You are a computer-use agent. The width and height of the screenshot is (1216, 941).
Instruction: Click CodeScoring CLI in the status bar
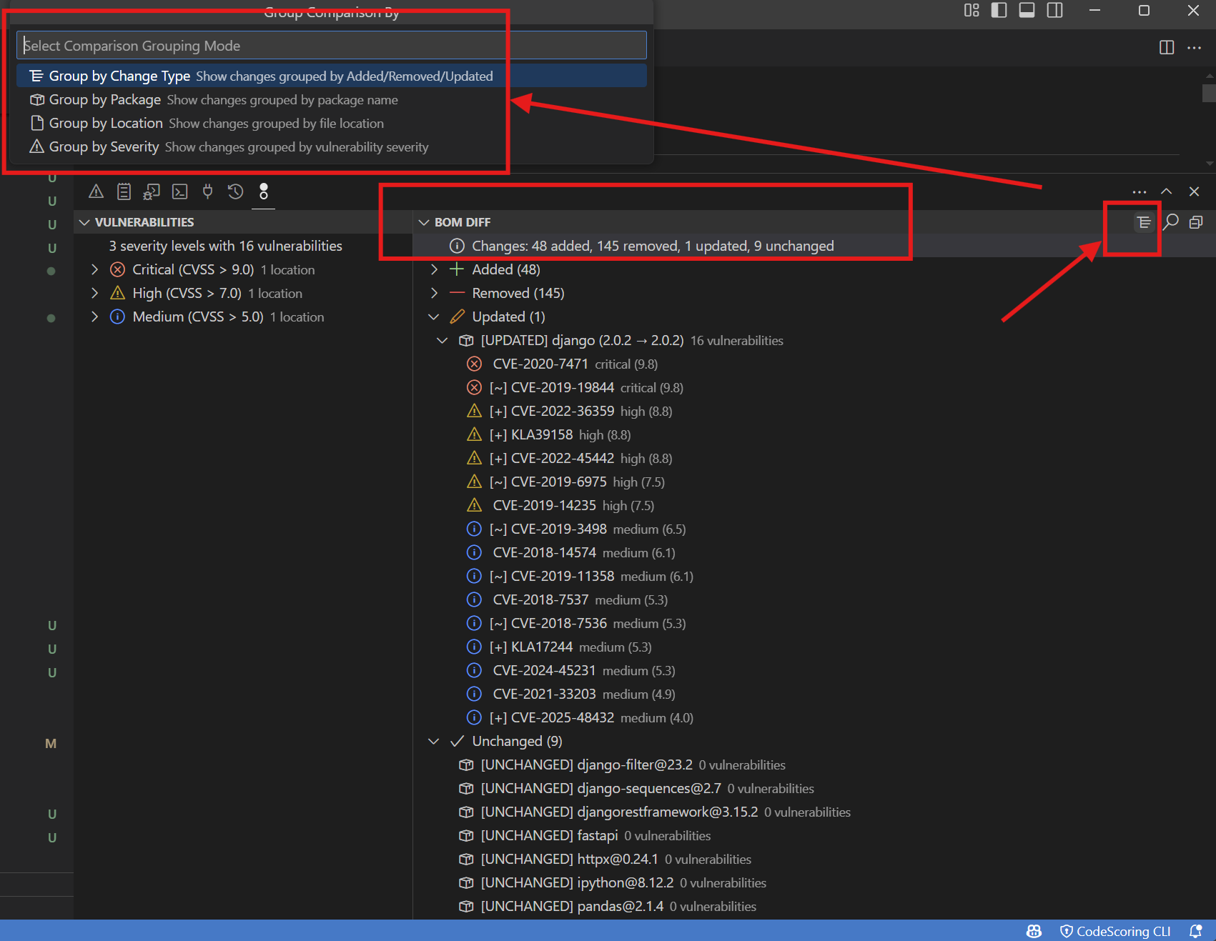[x=1115, y=931]
